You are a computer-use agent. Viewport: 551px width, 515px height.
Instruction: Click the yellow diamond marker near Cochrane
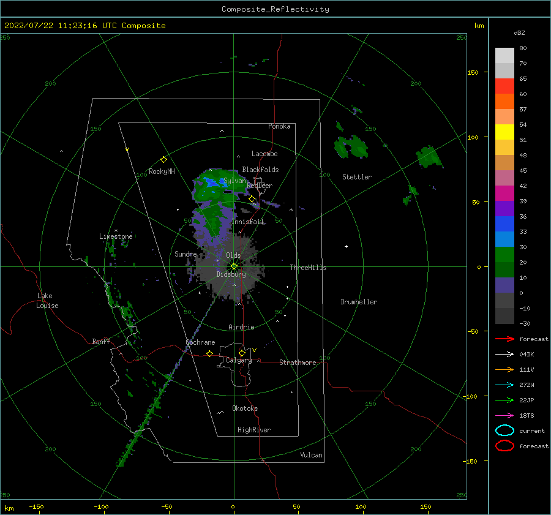[x=209, y=353]
